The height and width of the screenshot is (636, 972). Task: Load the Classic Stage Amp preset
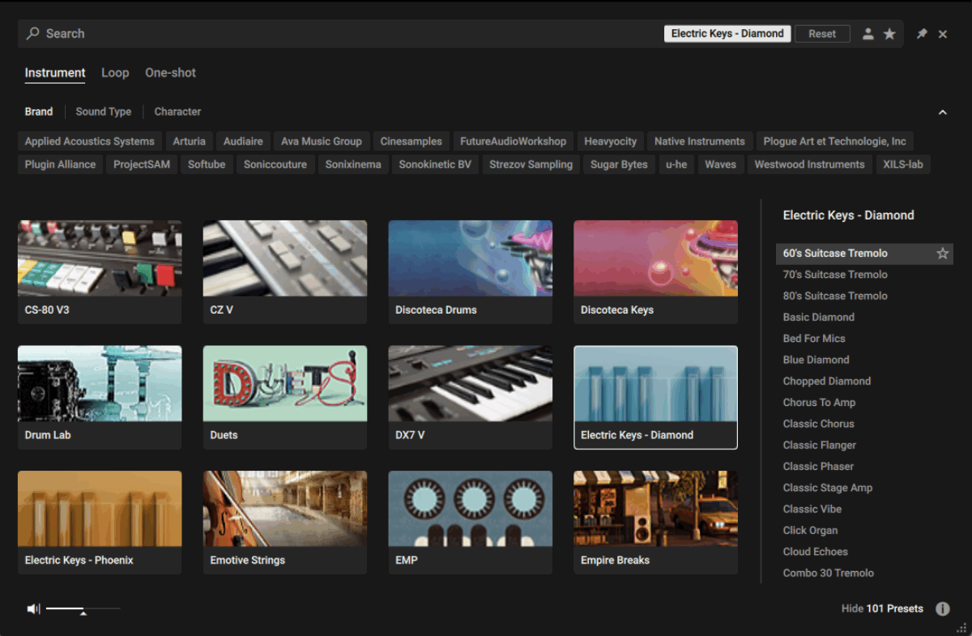click(864, 488)
